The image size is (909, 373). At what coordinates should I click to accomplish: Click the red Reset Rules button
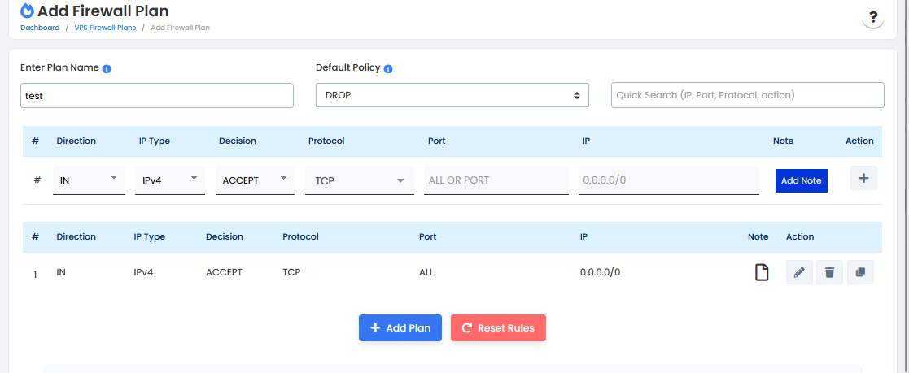(x=498, y=327)
